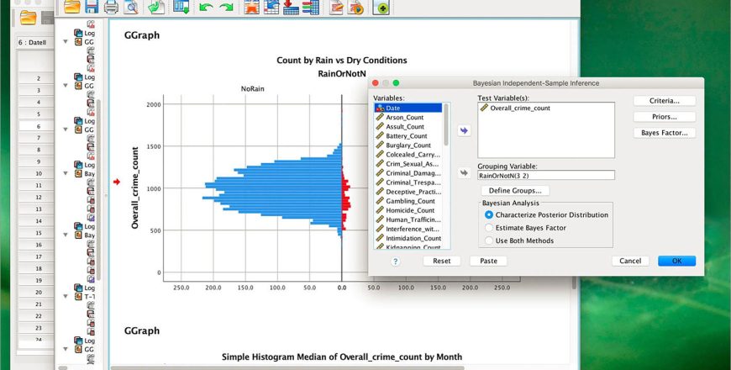Click the Open file folder toolbar icon

[x=72, y=7]
